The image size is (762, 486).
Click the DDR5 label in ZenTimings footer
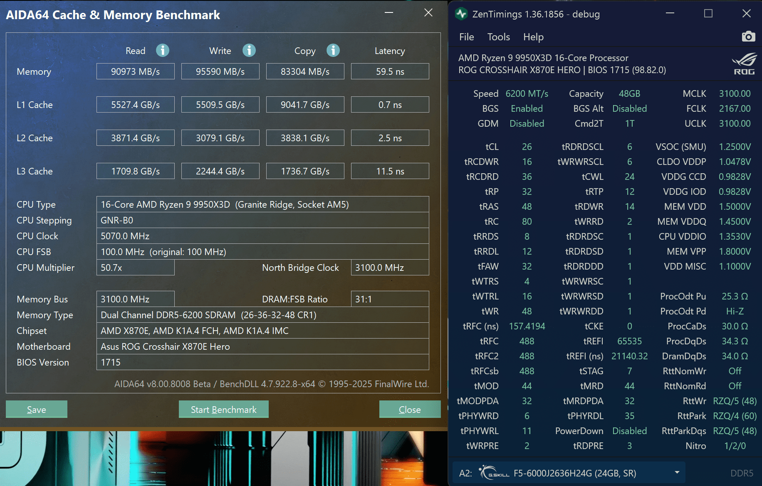click(742, 473)
